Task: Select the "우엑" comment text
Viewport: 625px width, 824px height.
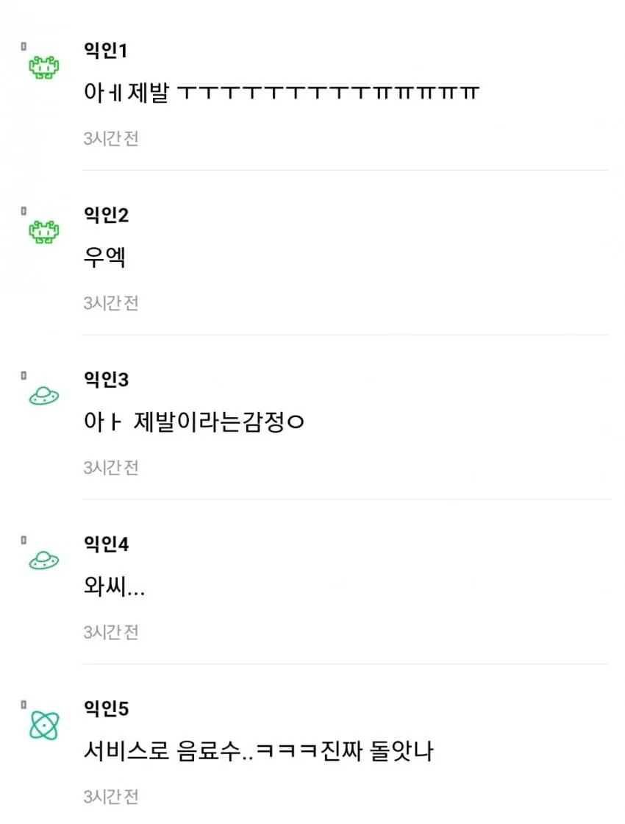Action: click(104, 258)
